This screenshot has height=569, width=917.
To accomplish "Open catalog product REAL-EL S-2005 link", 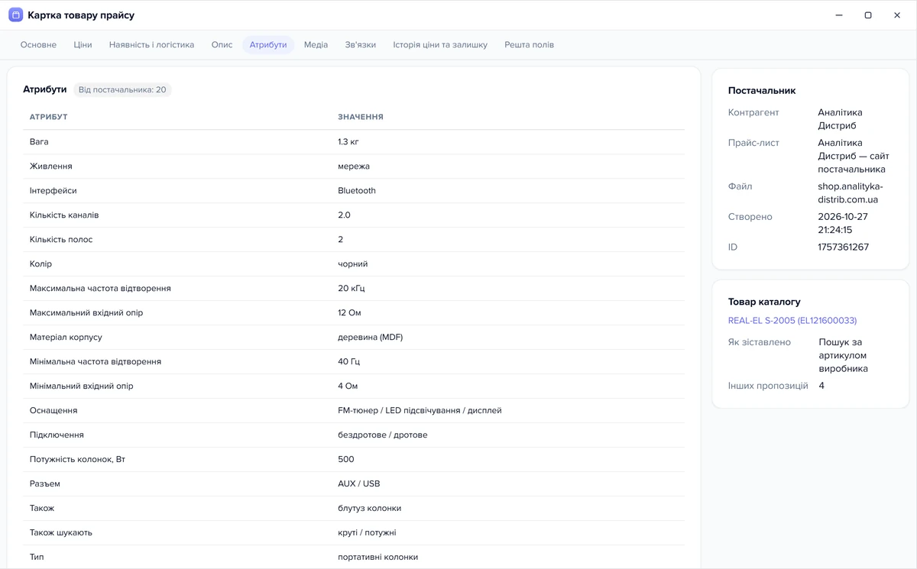I will coord(792,321).
